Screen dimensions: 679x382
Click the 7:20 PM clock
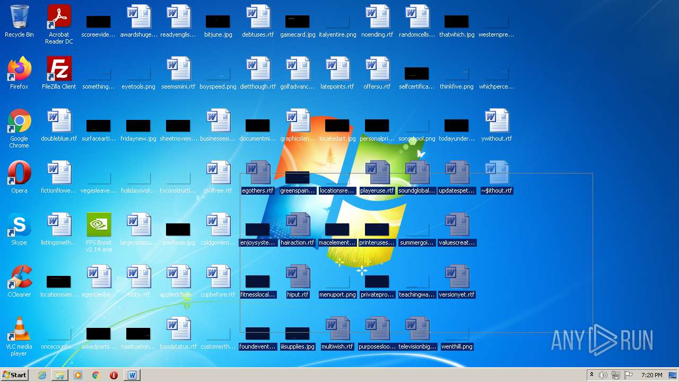[651, 375]
